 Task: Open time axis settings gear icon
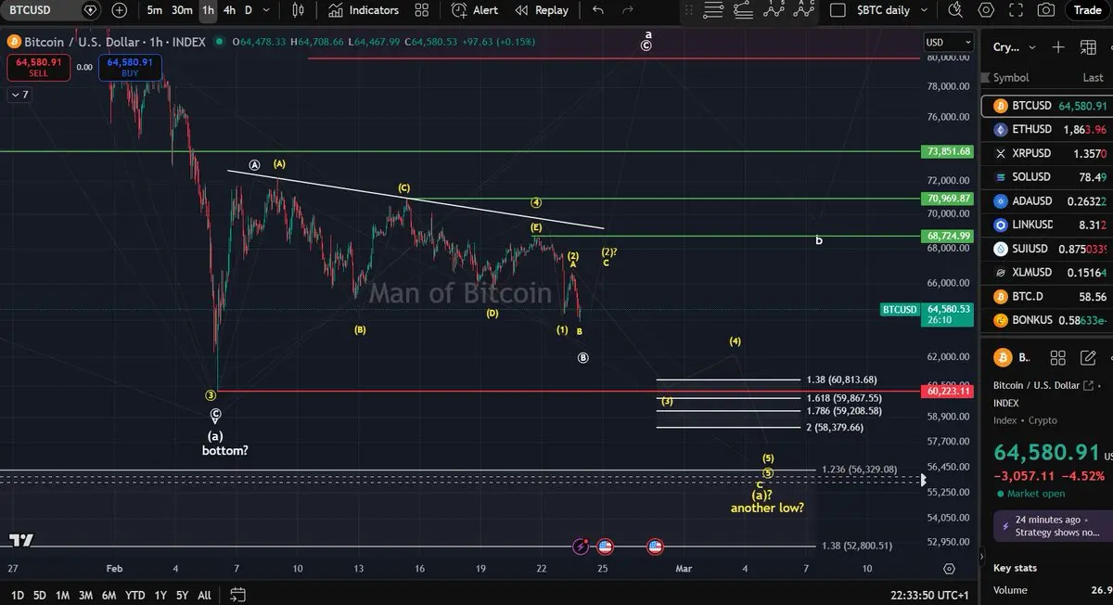pyautogui.click(x=949, y=568)
